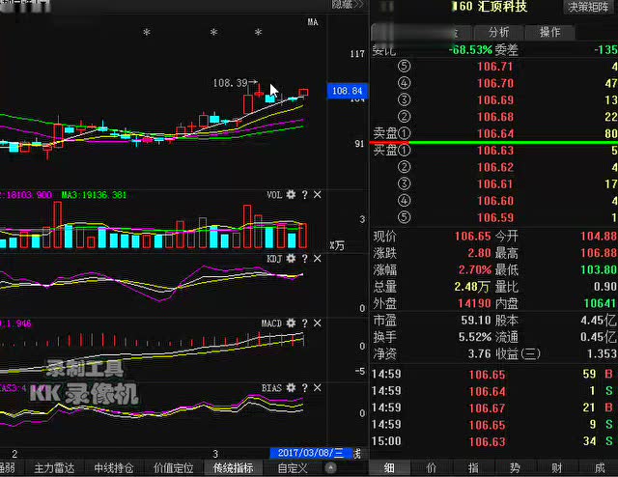The height and width of the screenshot is (477, 618).
Task: Switch to the 成 tab
Action: 599,468
